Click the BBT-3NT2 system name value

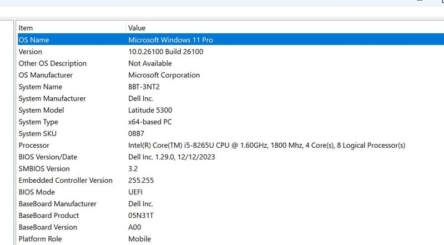144,87
